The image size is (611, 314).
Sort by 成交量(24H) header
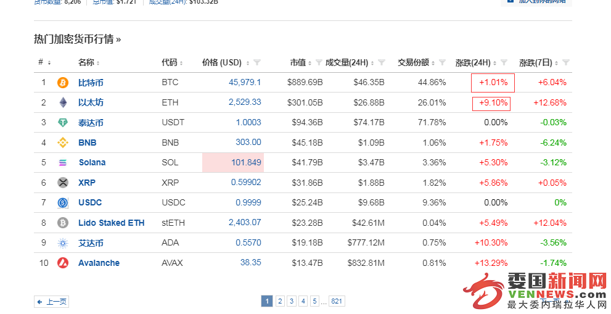372,63
